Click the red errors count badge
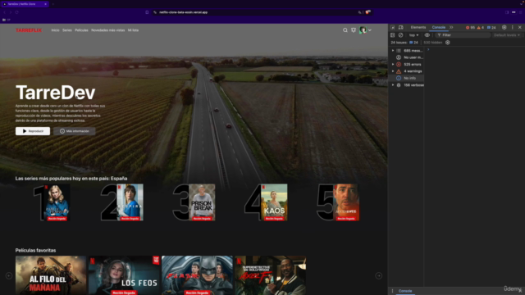This screenshot has height=295, width=525. point(470,27)
